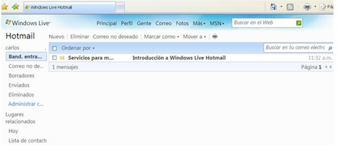Open the Principal menu item
The image size is (338, 161).
point(107,23)
